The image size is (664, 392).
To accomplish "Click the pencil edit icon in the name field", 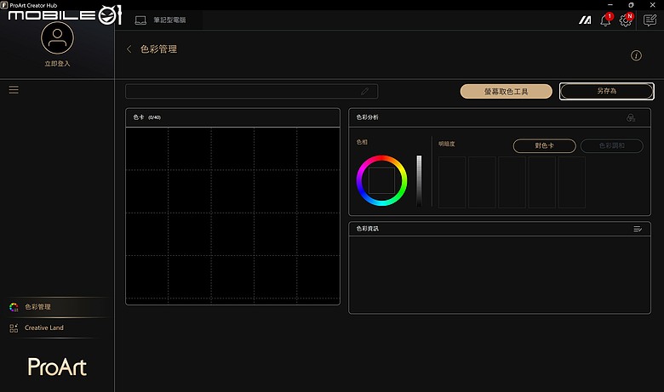I will coord(364,91).
